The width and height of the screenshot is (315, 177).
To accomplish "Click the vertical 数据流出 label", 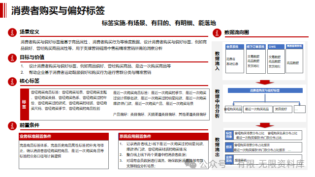I will click(217, 147).
